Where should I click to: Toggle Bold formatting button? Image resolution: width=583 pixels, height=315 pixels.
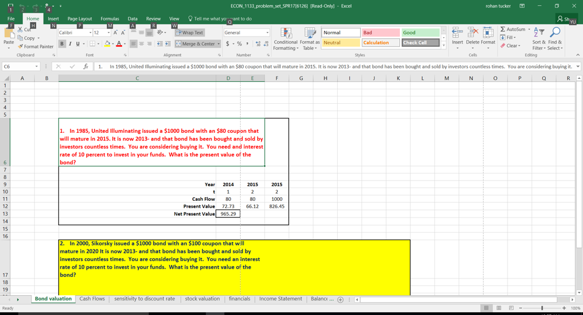tap(62, 44)
